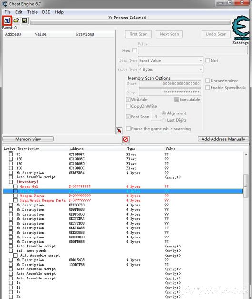Screen dimensions: 252x299
Task: Click the Previous column header
Action: (x=85, y=34)
